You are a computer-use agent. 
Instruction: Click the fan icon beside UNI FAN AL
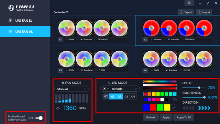(x=10, y=31)
